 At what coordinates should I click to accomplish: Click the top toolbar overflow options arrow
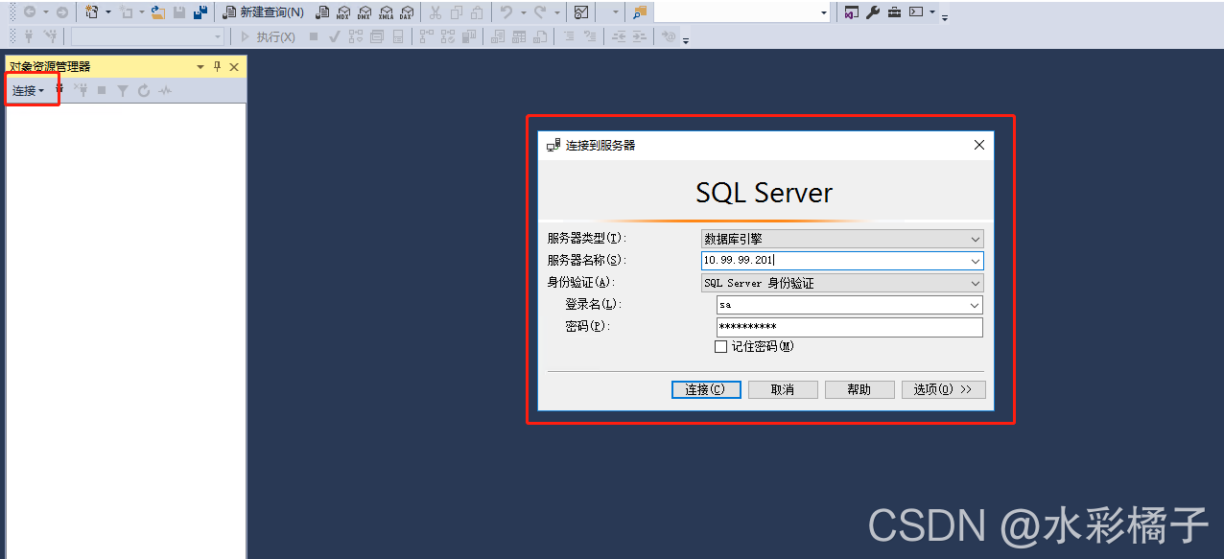[x=945, y=17]
